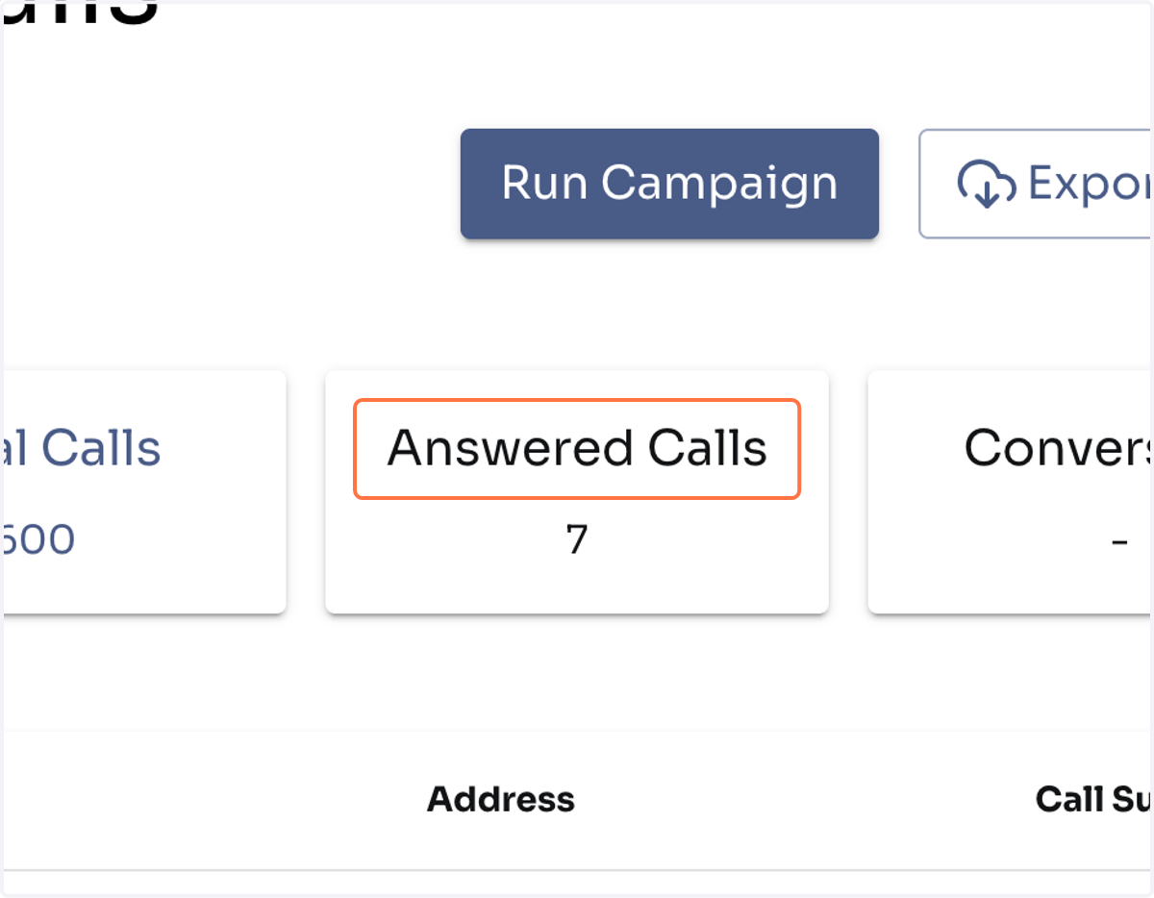This screenshot has height=898, width=1154.
Task: Click empty space below 600 in Total Calls card
Action: pos(144,586)
